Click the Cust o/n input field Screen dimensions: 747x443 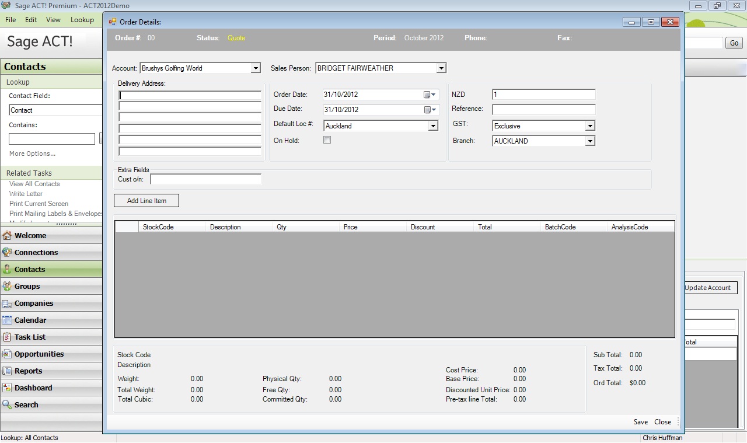(206, 179)
